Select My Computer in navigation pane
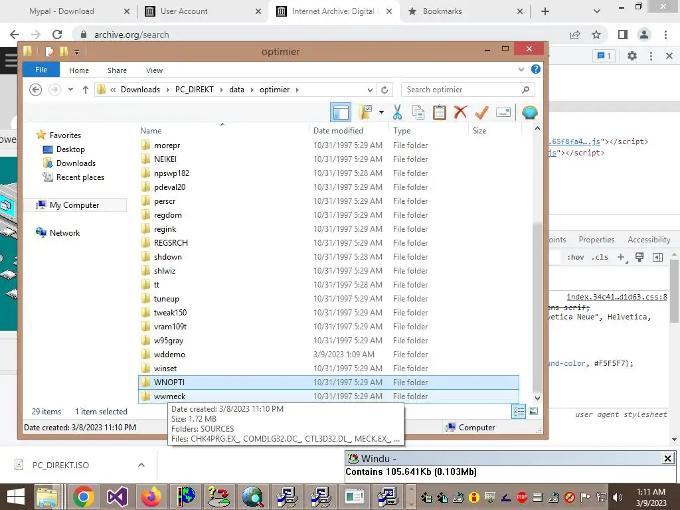Viewport: 680px width, 510px height. coord(74,205)
